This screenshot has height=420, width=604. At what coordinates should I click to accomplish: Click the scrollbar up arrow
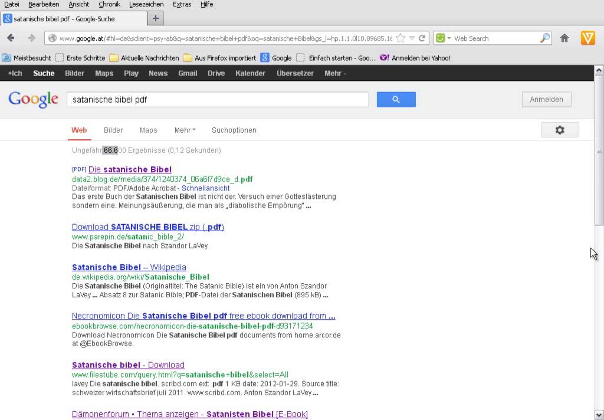click(x=599, y=70)
